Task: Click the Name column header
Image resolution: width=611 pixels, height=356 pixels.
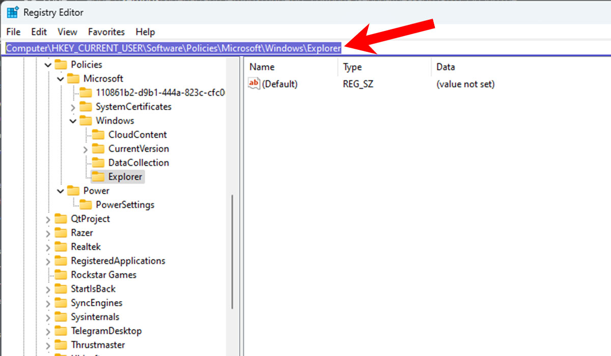Action: click(262, 67)
